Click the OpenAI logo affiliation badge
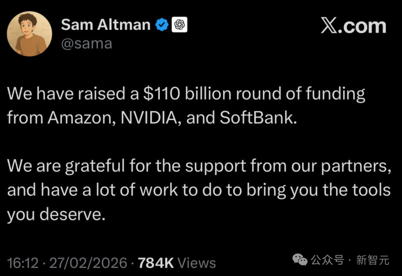Viewport: 402px width, 276px height. pos(179,25)
